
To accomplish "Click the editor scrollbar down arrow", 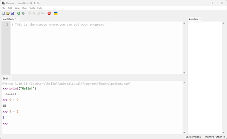I will click(184, 73).
